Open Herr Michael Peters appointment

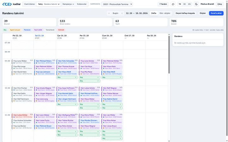click(x=45, y=62)
